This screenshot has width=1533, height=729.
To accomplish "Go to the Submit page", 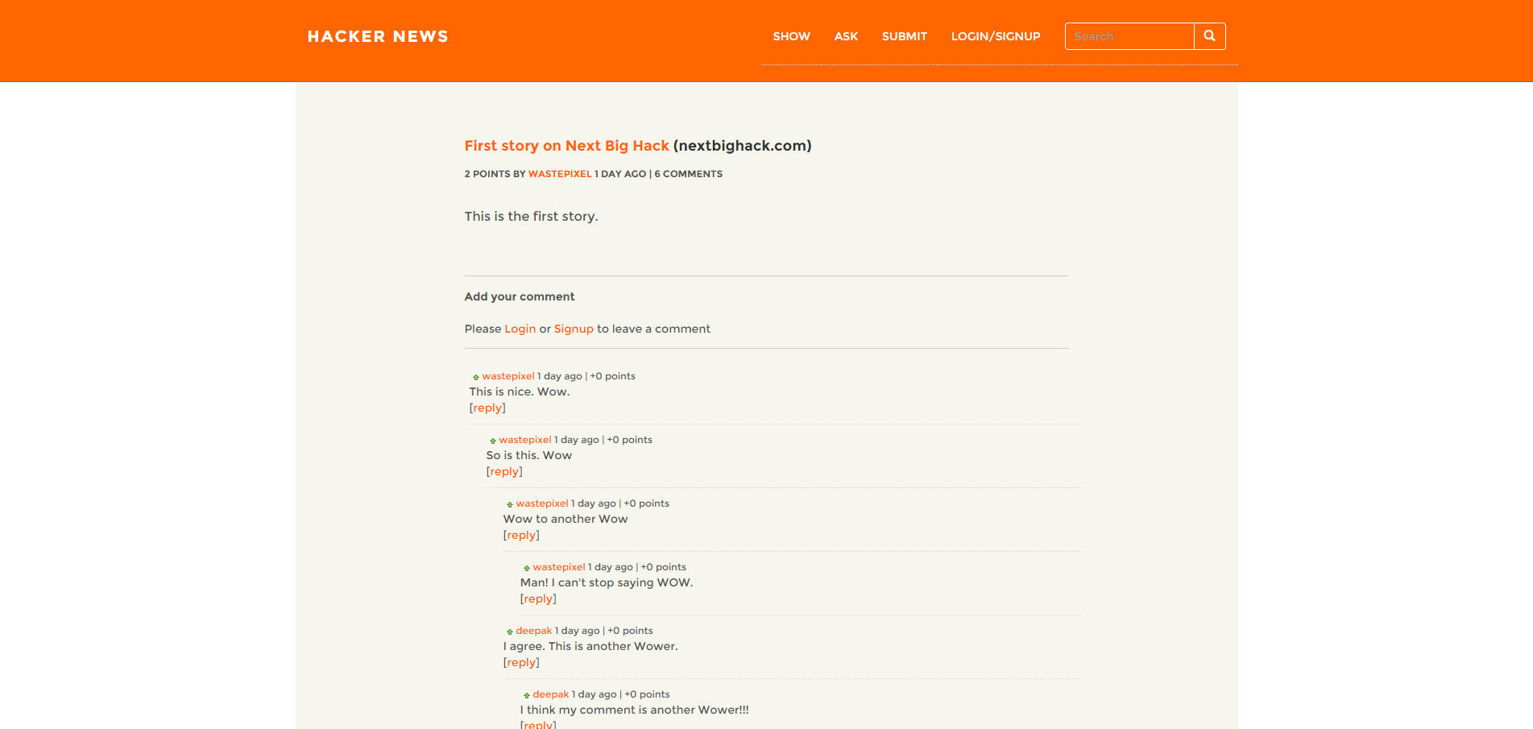I will (904, 36).
